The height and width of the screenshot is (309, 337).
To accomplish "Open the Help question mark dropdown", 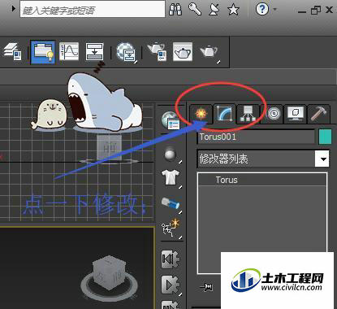I will click(266, 10).
